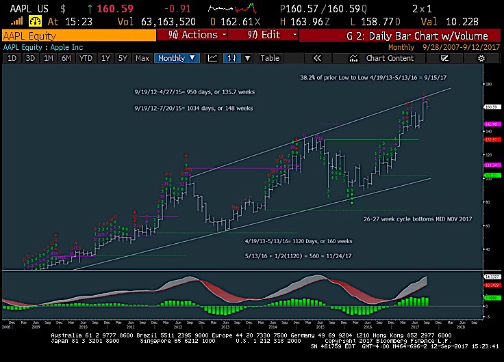Click the magenta 145.98 price level tag
This screenshot has height=362, width=504.
coord(492,124)
